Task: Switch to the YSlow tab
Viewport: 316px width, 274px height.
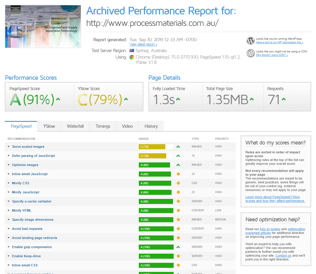Action: coord(49,126)
